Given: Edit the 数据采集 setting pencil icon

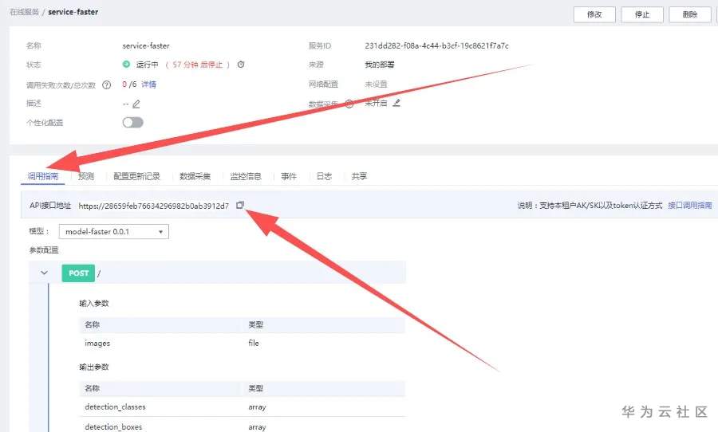Looking at the screenshot, I should pos(396,103).
